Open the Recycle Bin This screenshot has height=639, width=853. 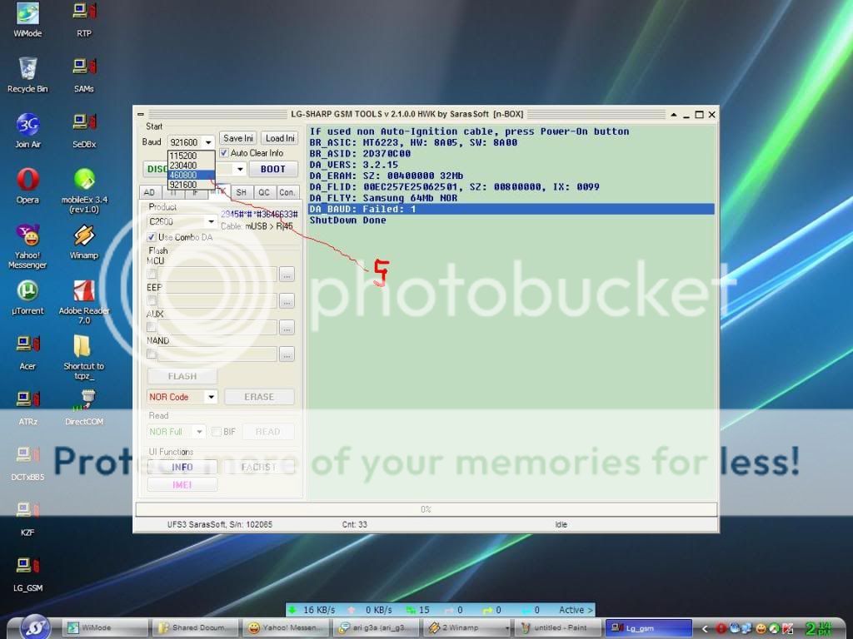(x=27, y=75)
